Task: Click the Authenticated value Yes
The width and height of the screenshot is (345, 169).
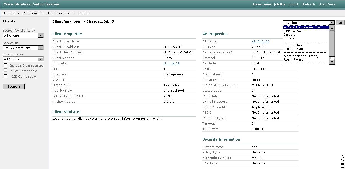Action: 255,147
